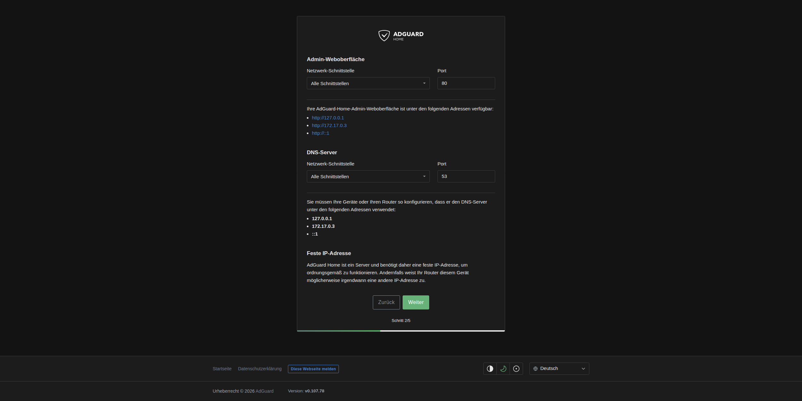
Task: Click the setup wizard progress bar
Action: click(401, 331)
